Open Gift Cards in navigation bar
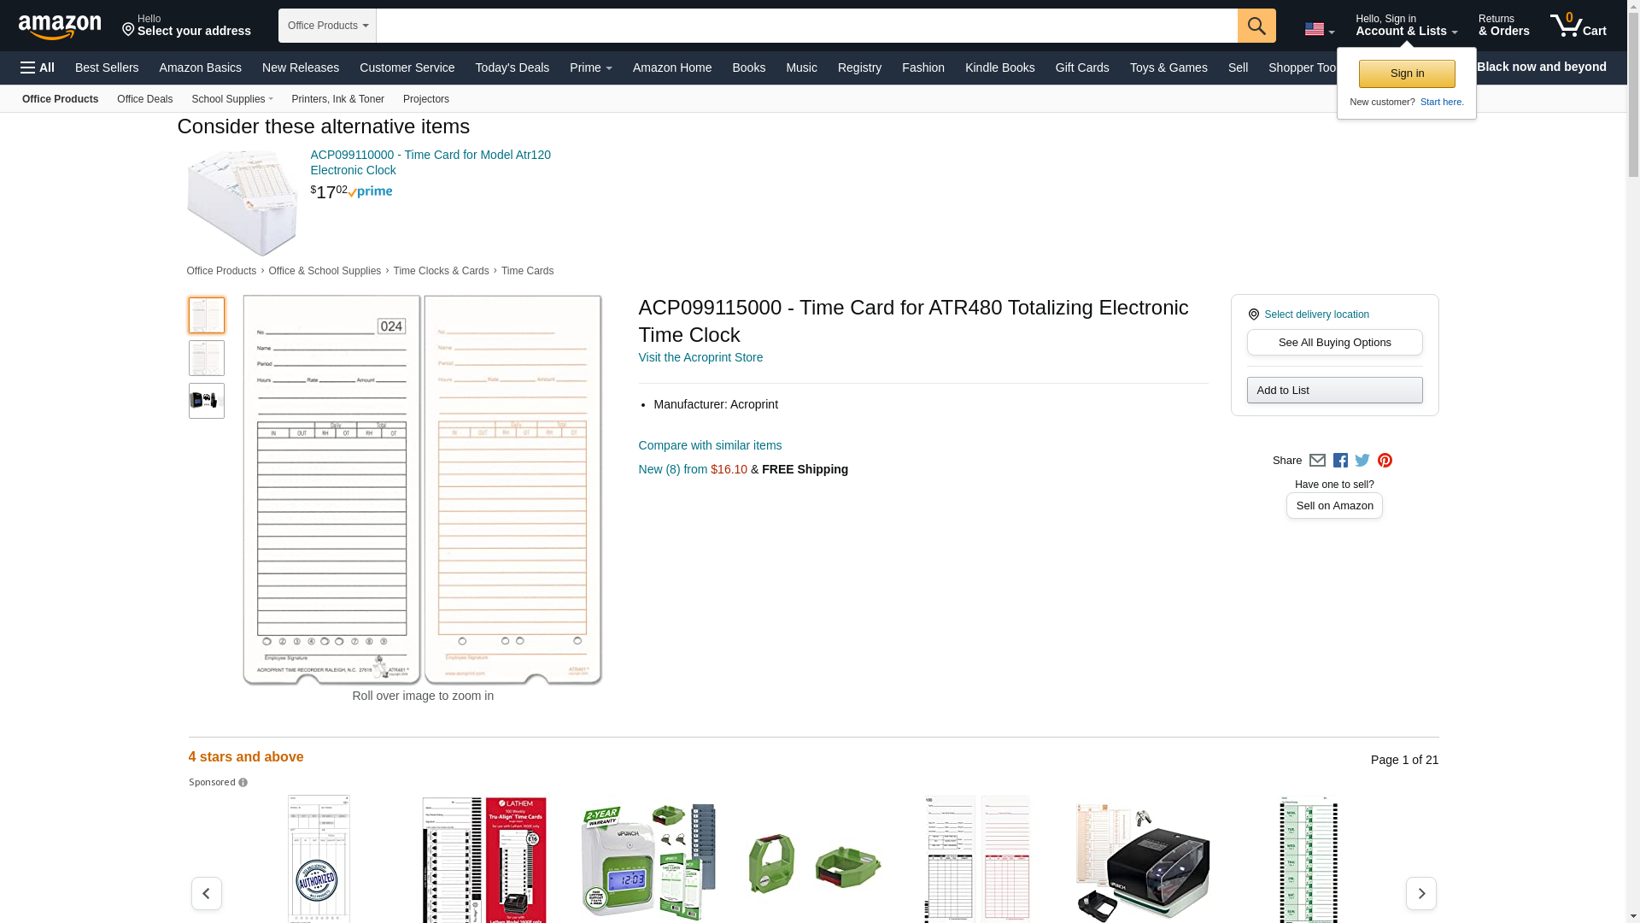The width and height of the screenshot is (1640, 923). pos(1081,68)
